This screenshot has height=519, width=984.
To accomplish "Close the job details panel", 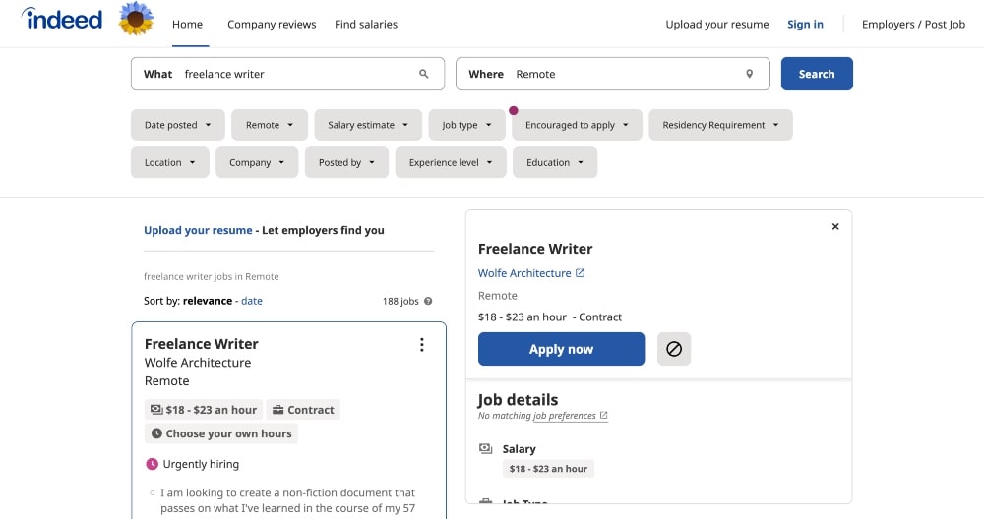I will 835,227.
